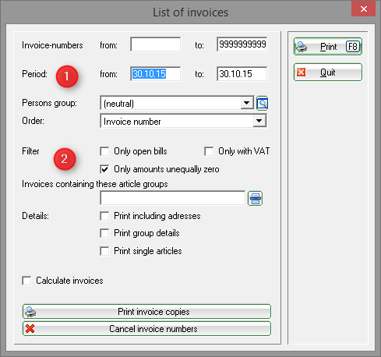Click the F8 shortcut badge on Print

[x=353, y=47]
